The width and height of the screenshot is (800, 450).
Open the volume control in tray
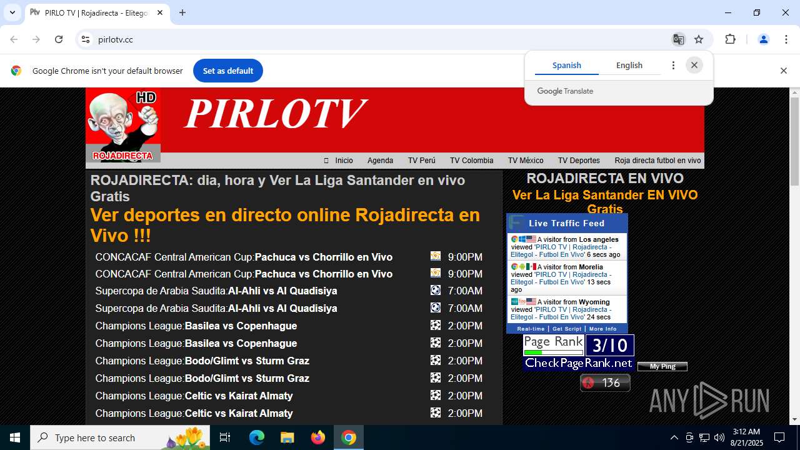coord(719,437)
